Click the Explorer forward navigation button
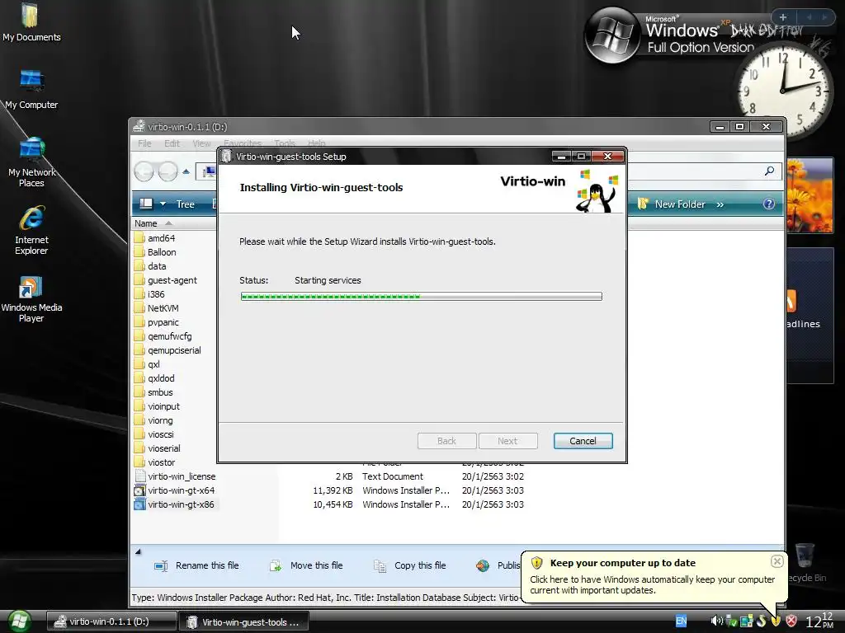Screen dimensions: 845x633 coord(168,171)
